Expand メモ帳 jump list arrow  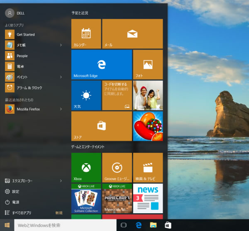coord(61,45)
